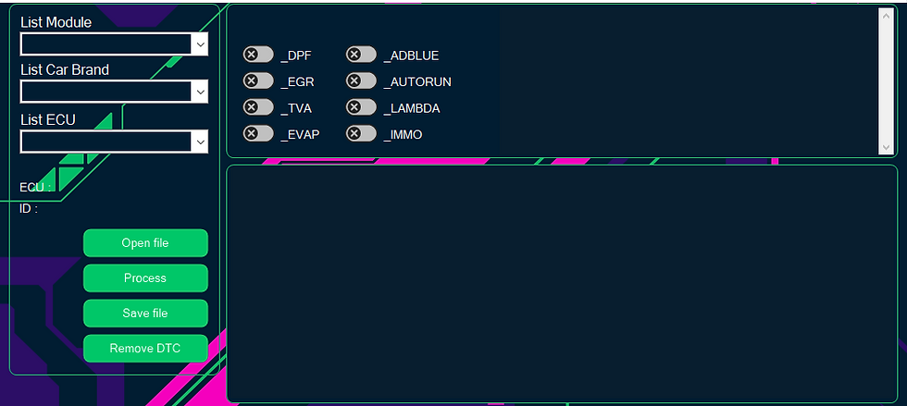Viewport: 907px width, 406px height.
Task: Click the Remove DTC button
Action: coord(145,348)
